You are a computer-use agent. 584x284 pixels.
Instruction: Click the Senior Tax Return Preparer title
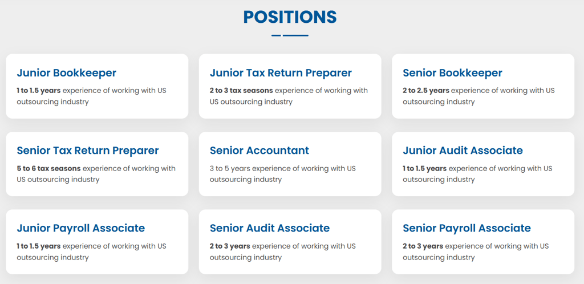pos(88,151)
